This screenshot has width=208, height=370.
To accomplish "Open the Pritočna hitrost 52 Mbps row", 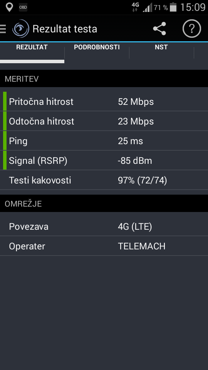I will pos(104,101).
